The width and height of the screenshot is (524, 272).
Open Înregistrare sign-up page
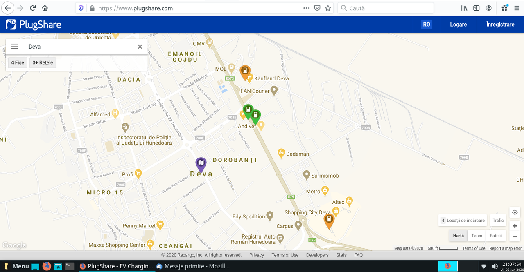[500, 25]
